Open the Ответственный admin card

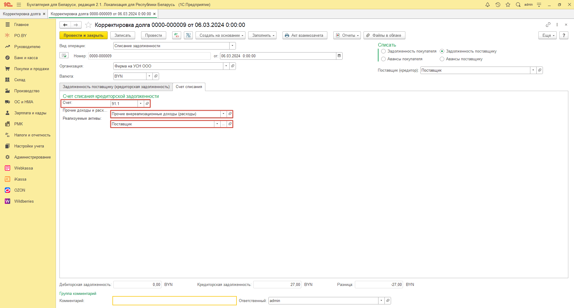(388, 301)
